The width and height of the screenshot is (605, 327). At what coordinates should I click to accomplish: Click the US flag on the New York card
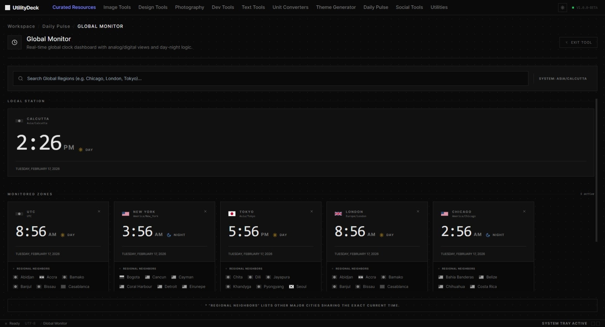125,214
